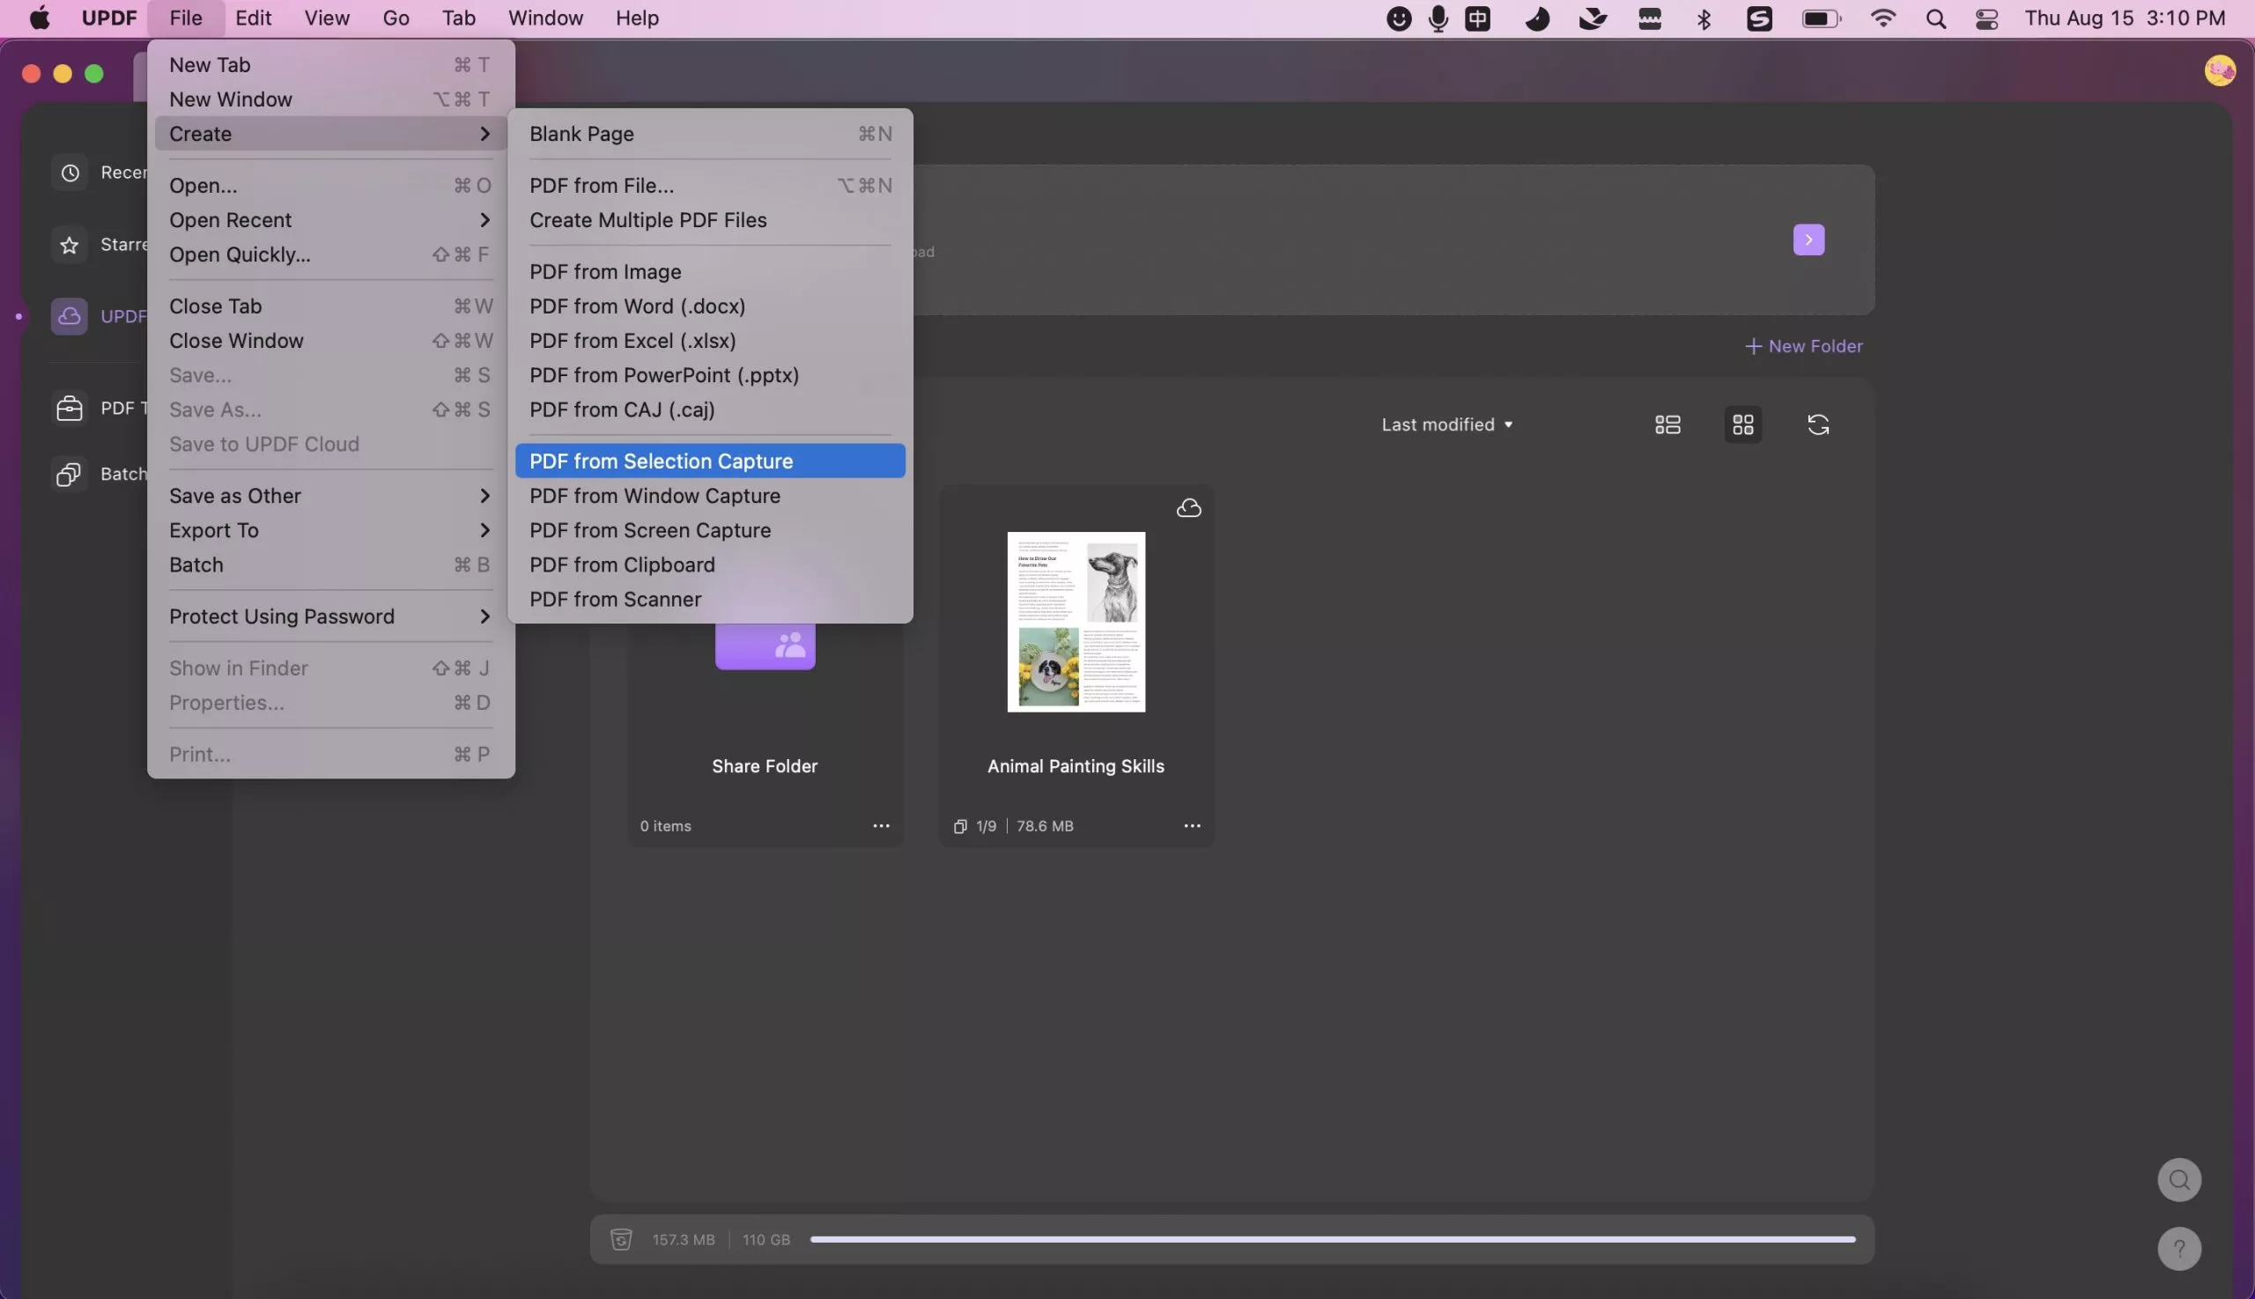Open the trash icon near the storage bar
Screen dimensions: 2255x1299
[620, 1238]
